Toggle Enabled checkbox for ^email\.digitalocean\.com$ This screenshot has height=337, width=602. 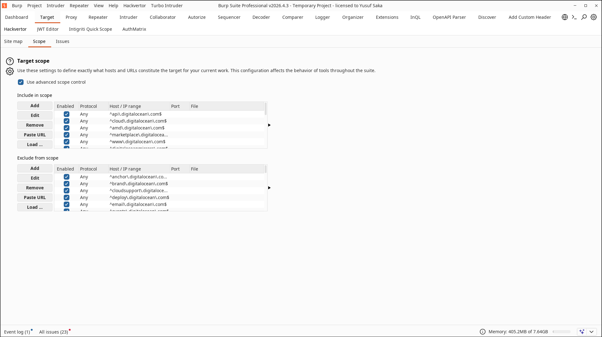(67, 204)
